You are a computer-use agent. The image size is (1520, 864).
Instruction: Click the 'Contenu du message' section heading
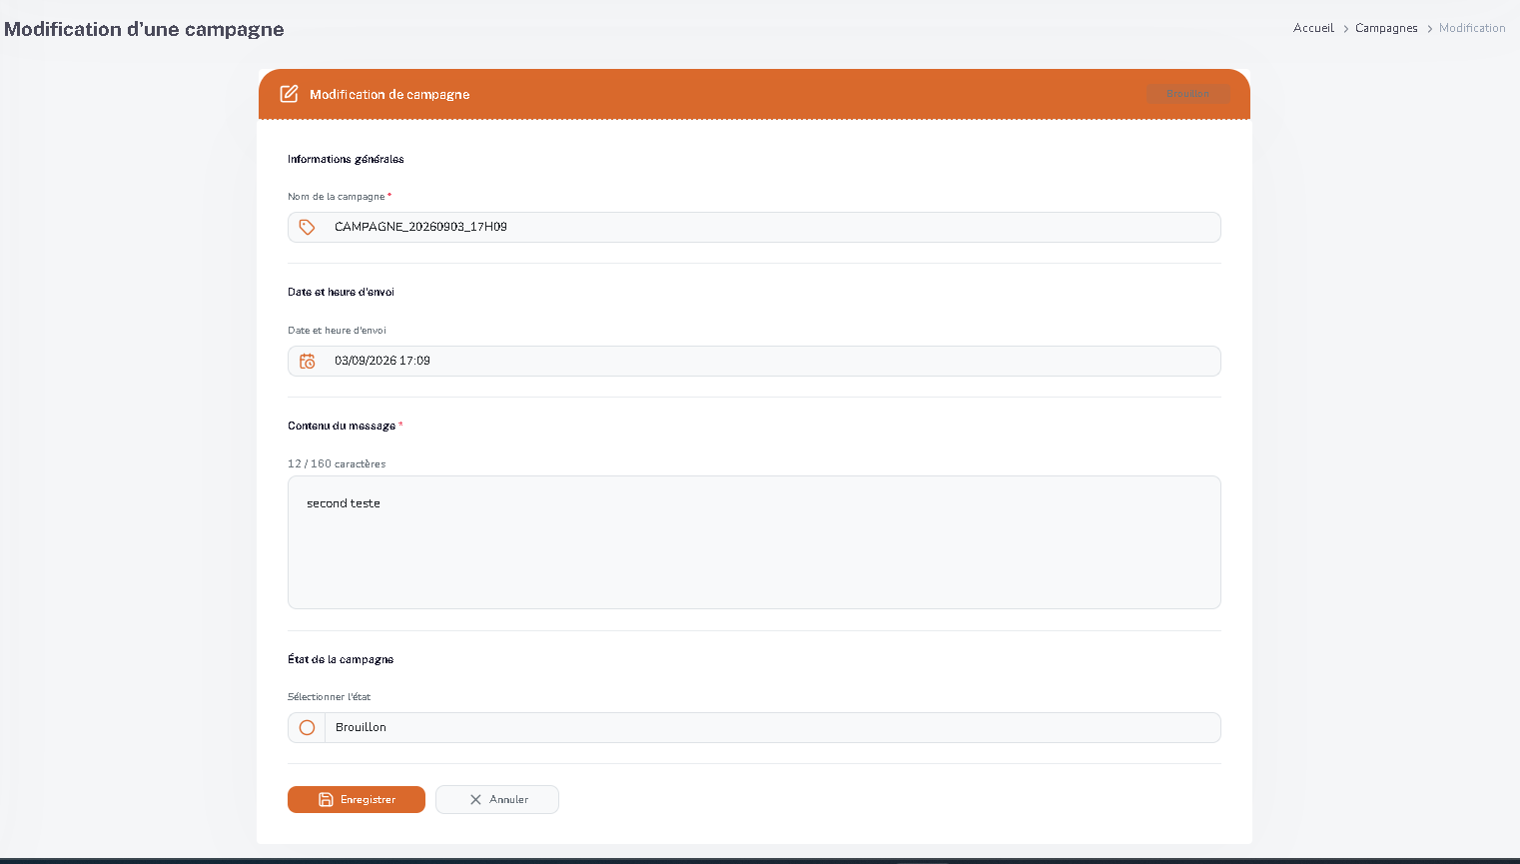(342, 426)
